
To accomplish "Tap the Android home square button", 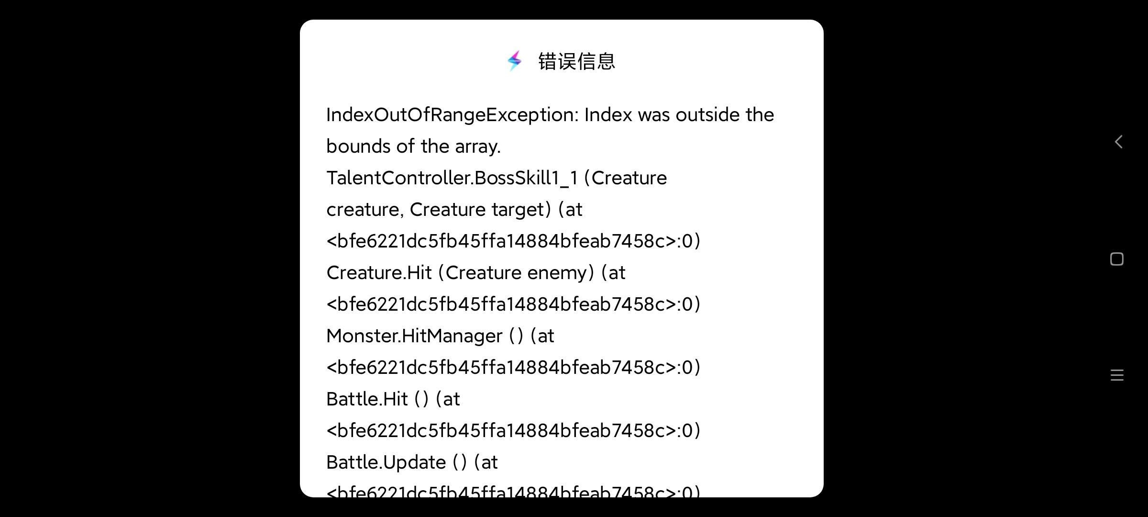I will click(1117, 259).
